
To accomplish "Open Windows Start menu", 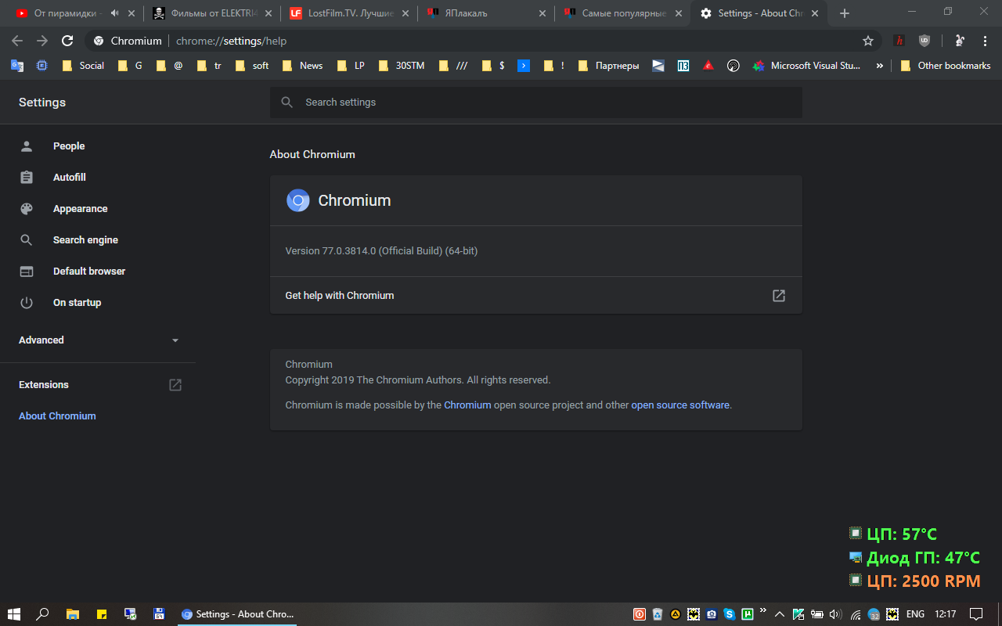I will (x=14, y=614).
